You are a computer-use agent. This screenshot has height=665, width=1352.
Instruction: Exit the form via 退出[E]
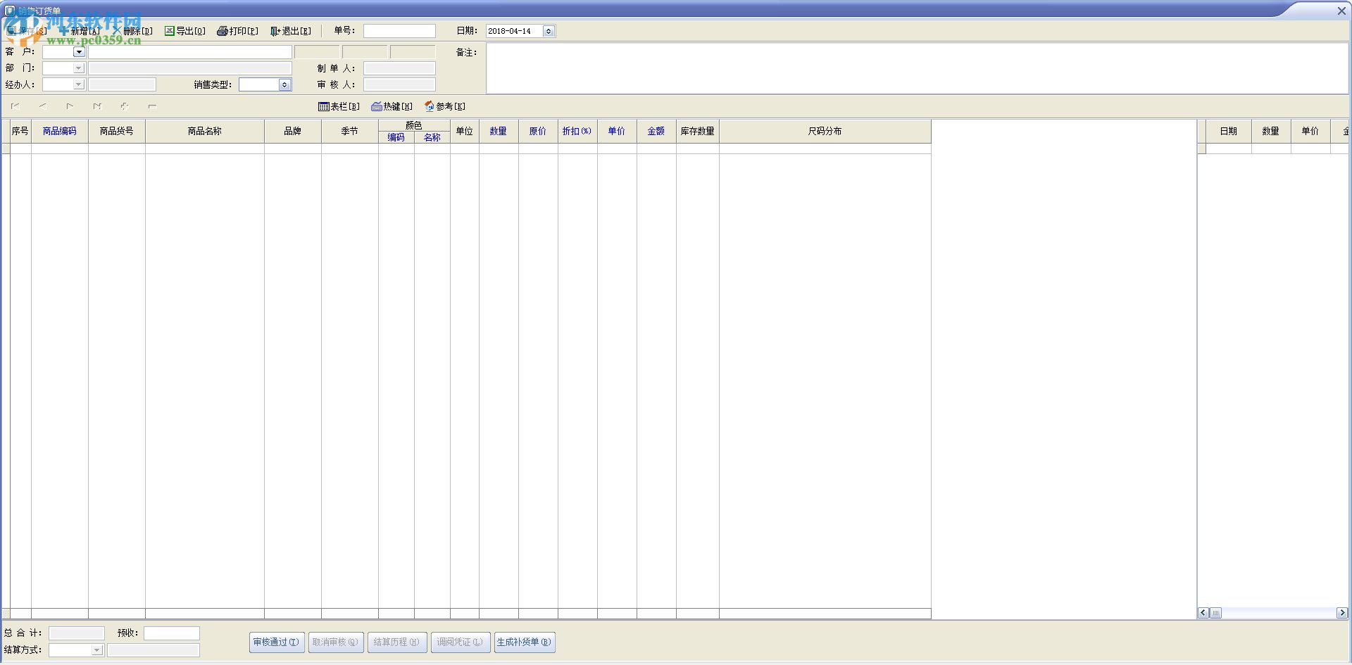(290, 31)
